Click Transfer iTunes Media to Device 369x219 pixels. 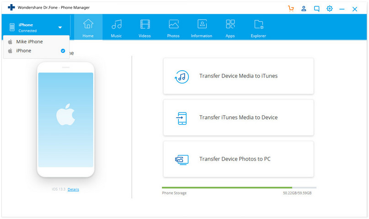238,118
